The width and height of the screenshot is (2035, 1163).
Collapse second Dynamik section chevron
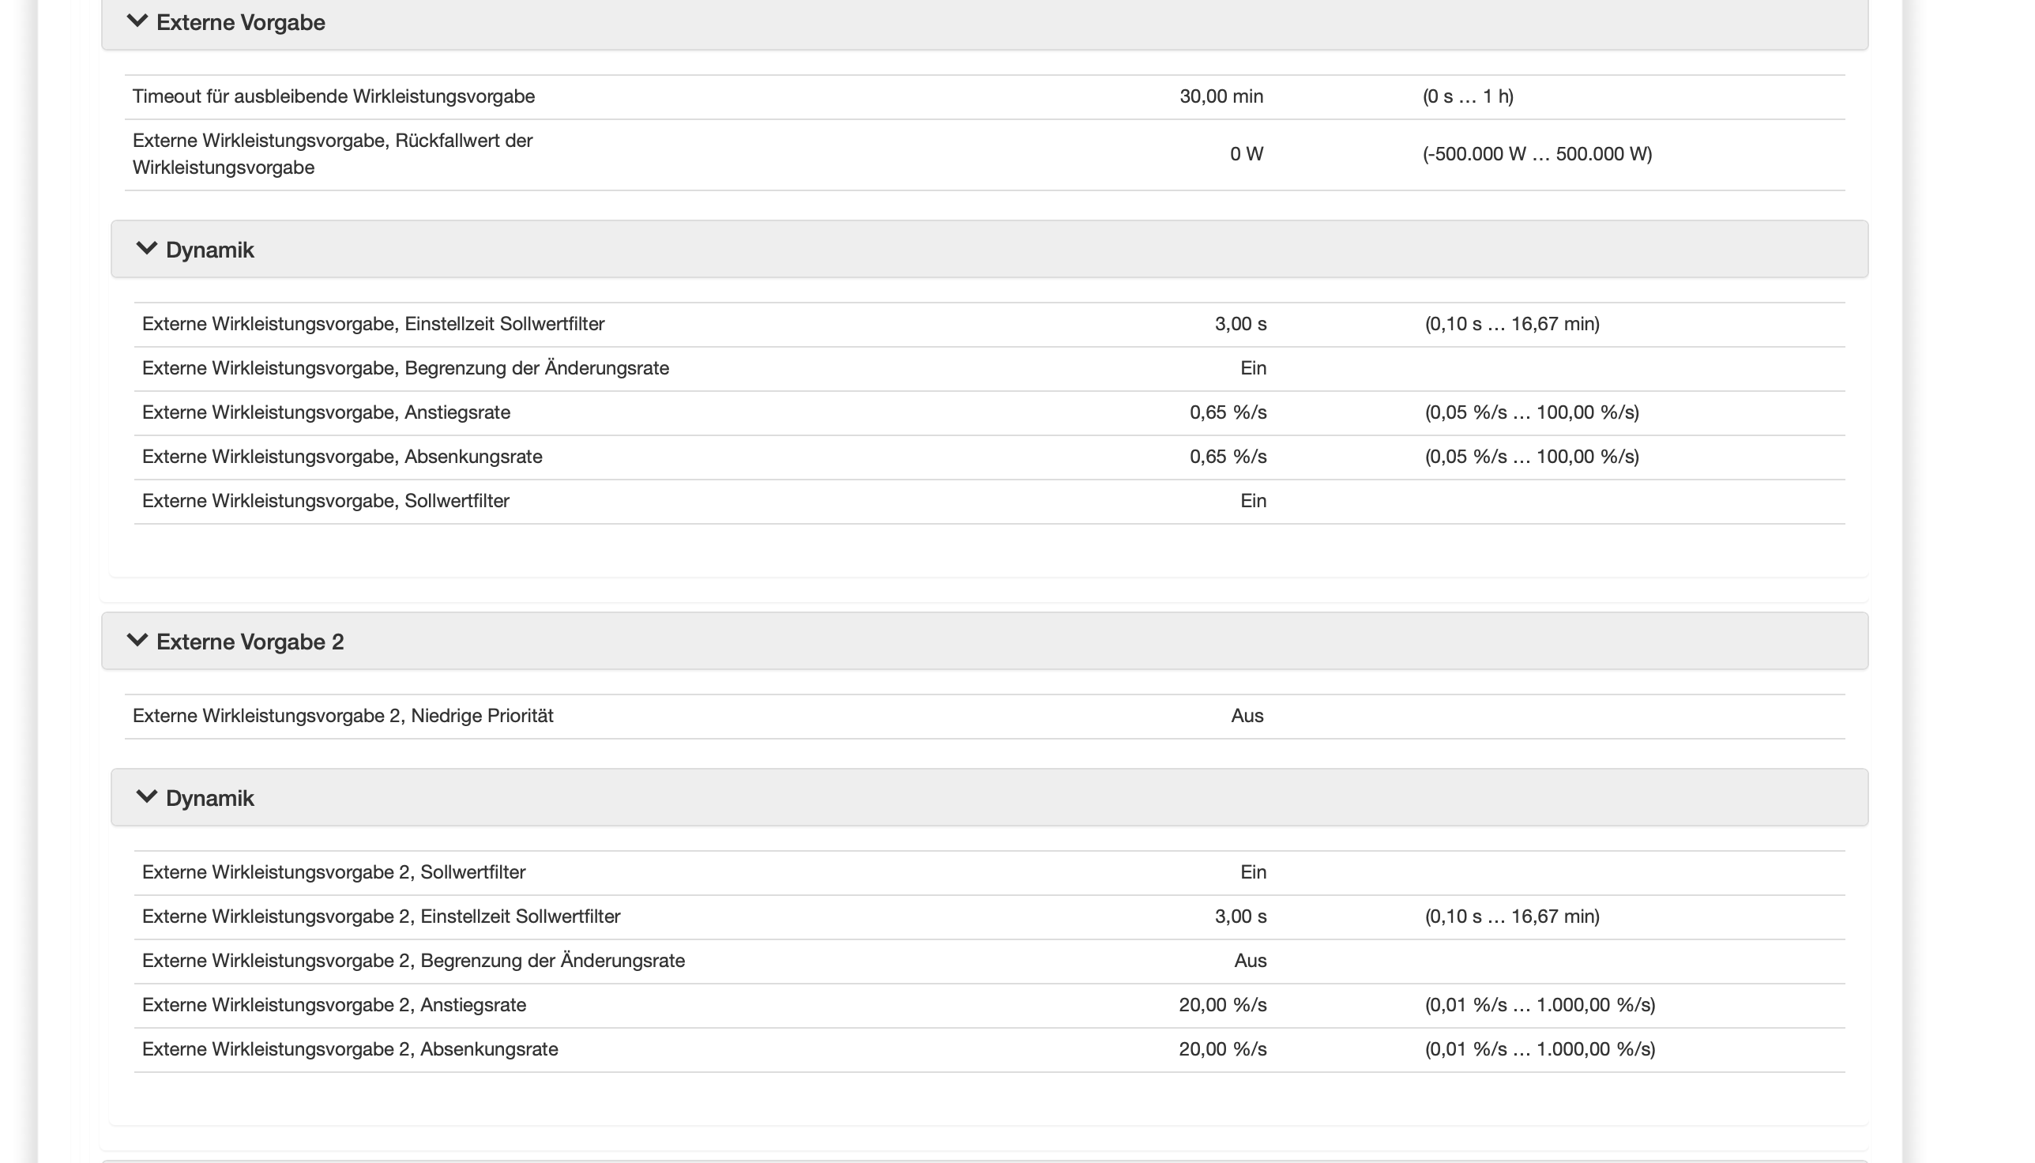(x=147, y=797)
